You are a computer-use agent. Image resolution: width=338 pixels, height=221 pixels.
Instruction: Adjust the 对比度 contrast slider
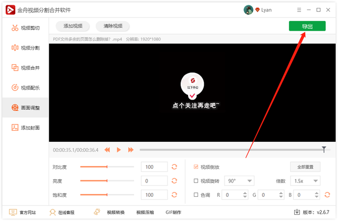(x=107, y=167)
